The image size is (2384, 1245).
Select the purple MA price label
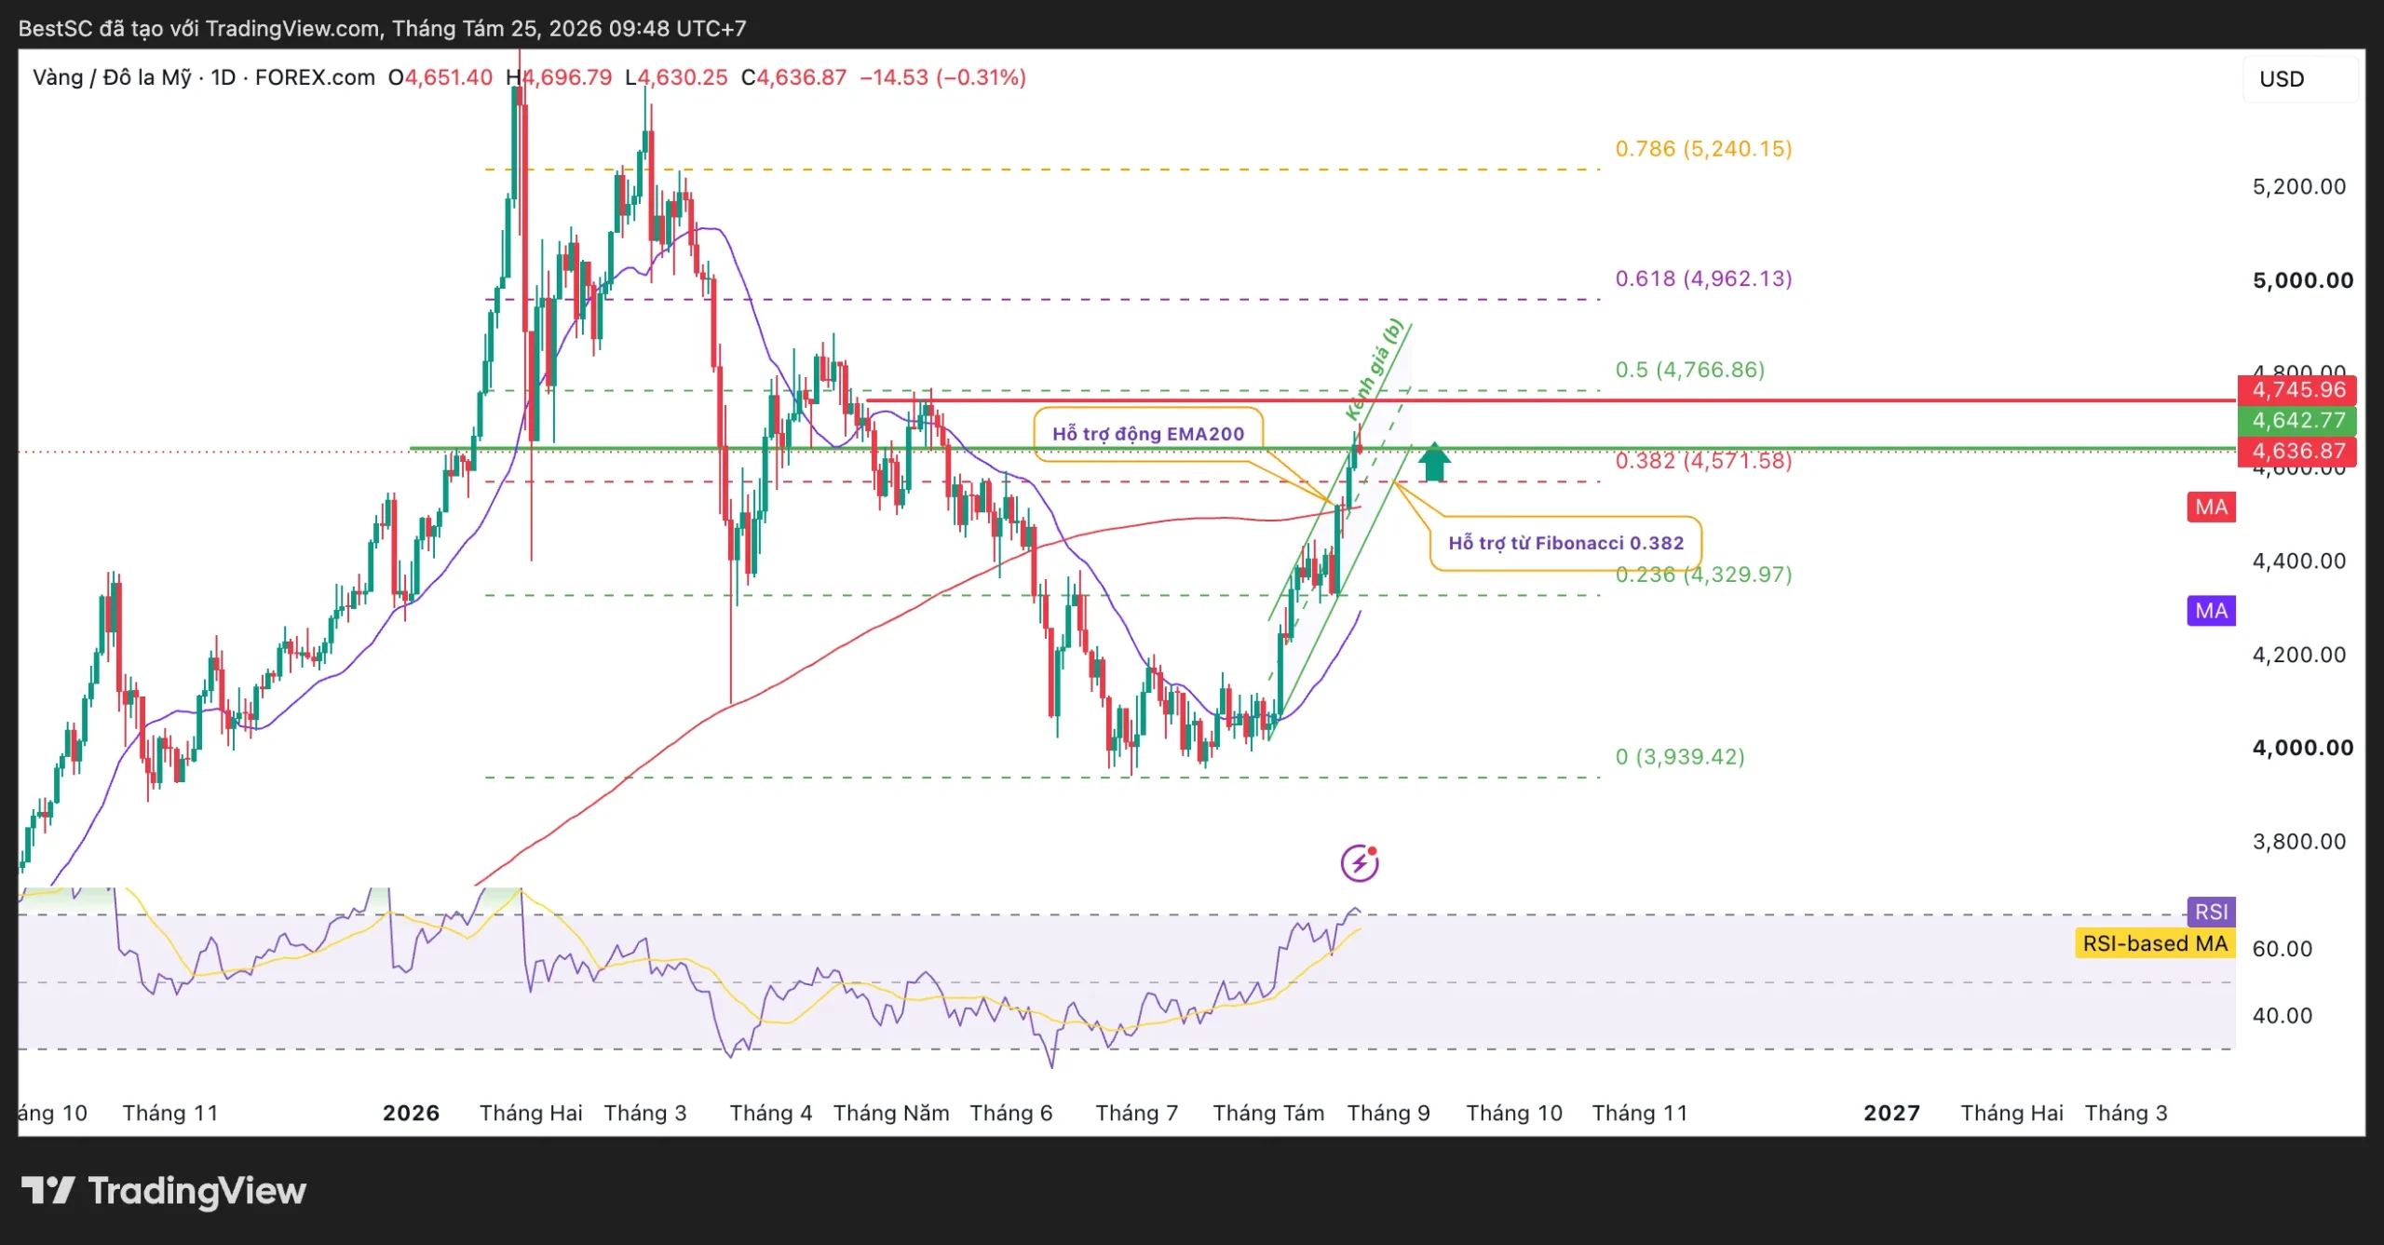point(2211,611)
